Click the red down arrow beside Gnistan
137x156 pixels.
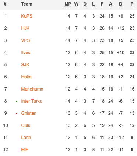tap(17, 113)
